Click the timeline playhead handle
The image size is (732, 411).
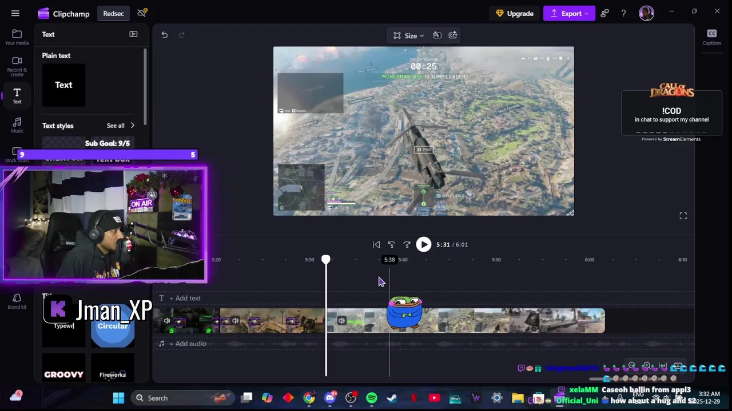click(x=325, y=260)
